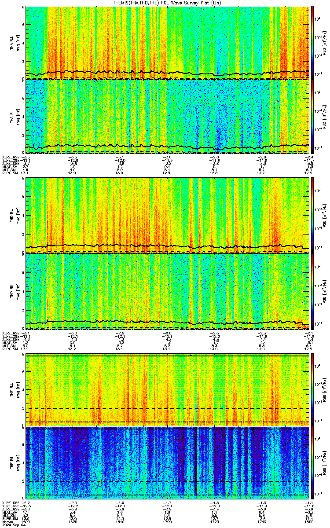The height and width of the screenshot is (528, 330).
Task: Click the color bar beside the THE B⊥ panel
Action: [x=312, y=390]
